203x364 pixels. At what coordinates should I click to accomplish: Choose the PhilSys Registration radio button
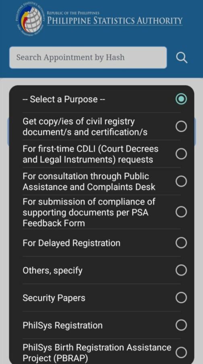point(181,325)
